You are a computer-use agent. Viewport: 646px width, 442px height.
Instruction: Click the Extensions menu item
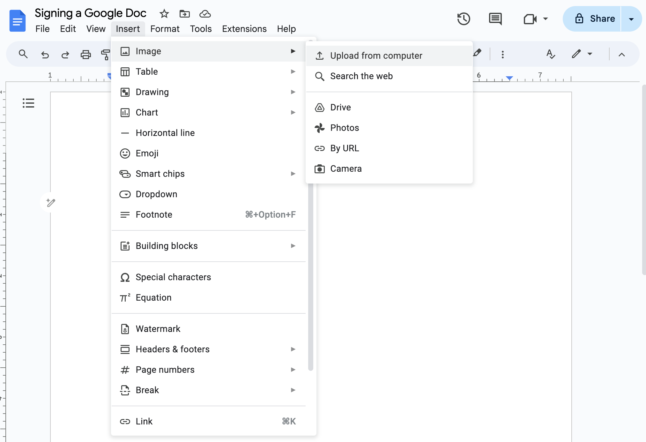[243, 28]
